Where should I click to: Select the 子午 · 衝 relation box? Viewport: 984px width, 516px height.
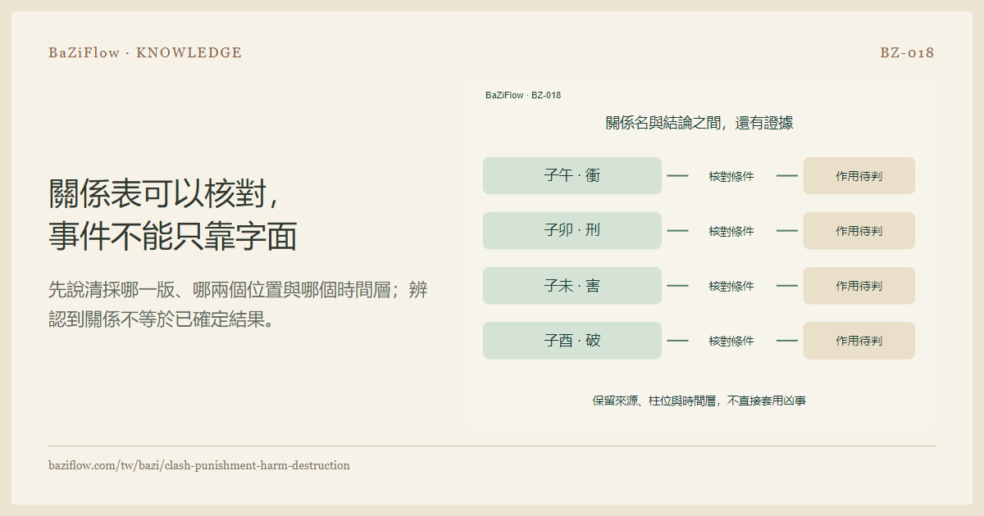click(x=572, y=175)
